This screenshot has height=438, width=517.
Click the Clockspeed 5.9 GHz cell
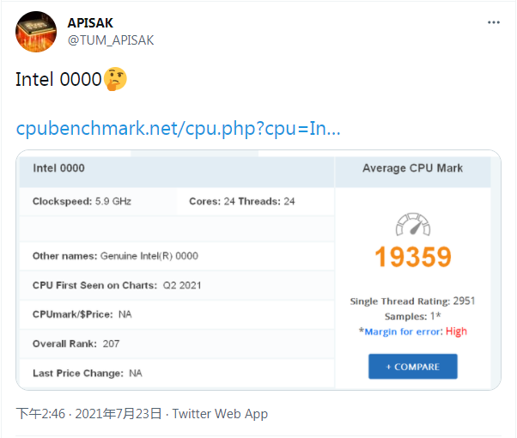[98, 202]
